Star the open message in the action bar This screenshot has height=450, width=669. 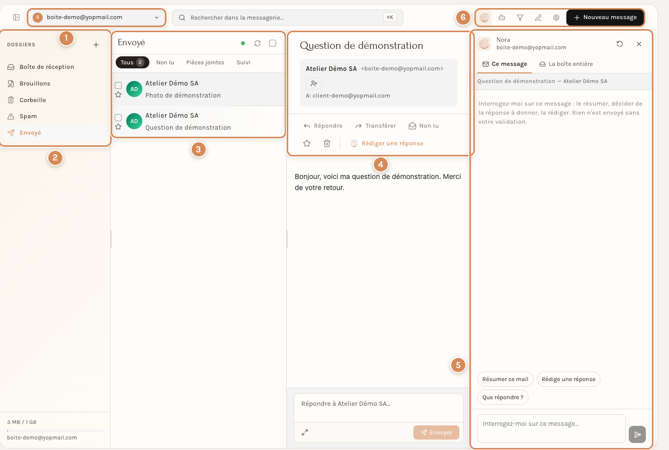coord(307,143)
